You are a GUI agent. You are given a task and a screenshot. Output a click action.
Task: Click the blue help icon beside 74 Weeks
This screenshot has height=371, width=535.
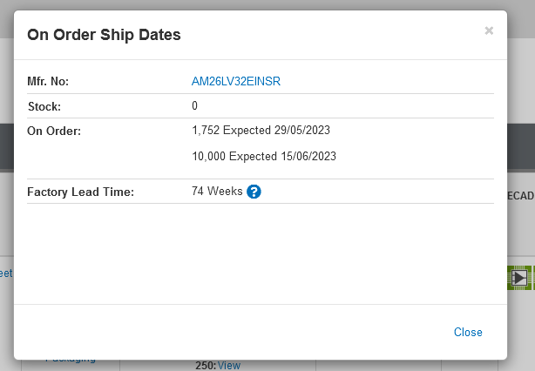[x=254, y=192]
